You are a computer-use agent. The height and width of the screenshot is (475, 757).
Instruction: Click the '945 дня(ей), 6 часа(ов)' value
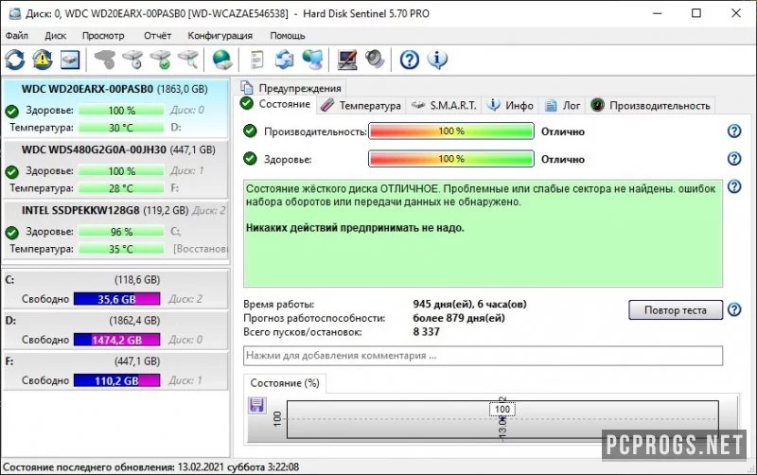click(x=469, y=304)
